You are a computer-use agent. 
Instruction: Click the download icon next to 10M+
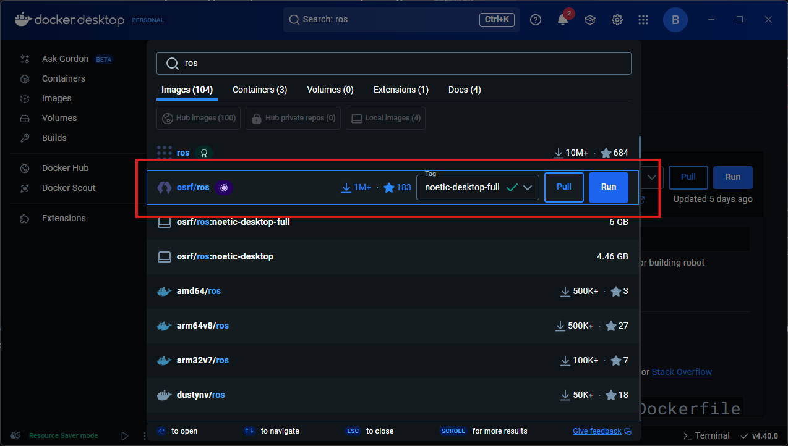click(558, 153)
